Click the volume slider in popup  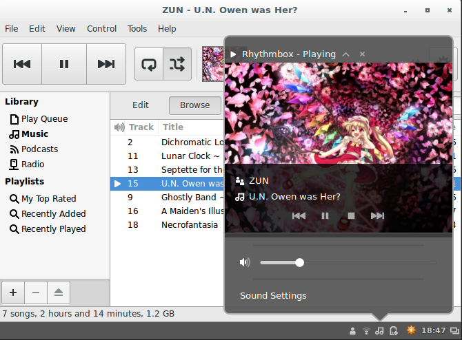coord(348,263)
